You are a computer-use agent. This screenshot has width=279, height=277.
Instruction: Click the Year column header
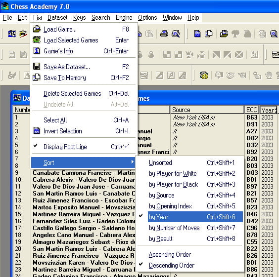point(268,110)
